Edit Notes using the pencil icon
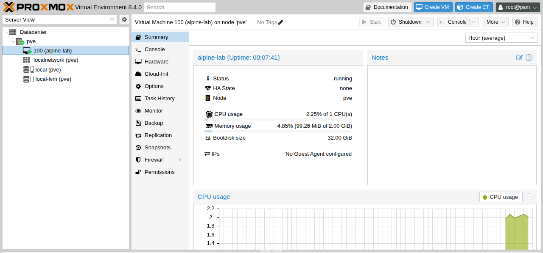 (x=519, y=58)
